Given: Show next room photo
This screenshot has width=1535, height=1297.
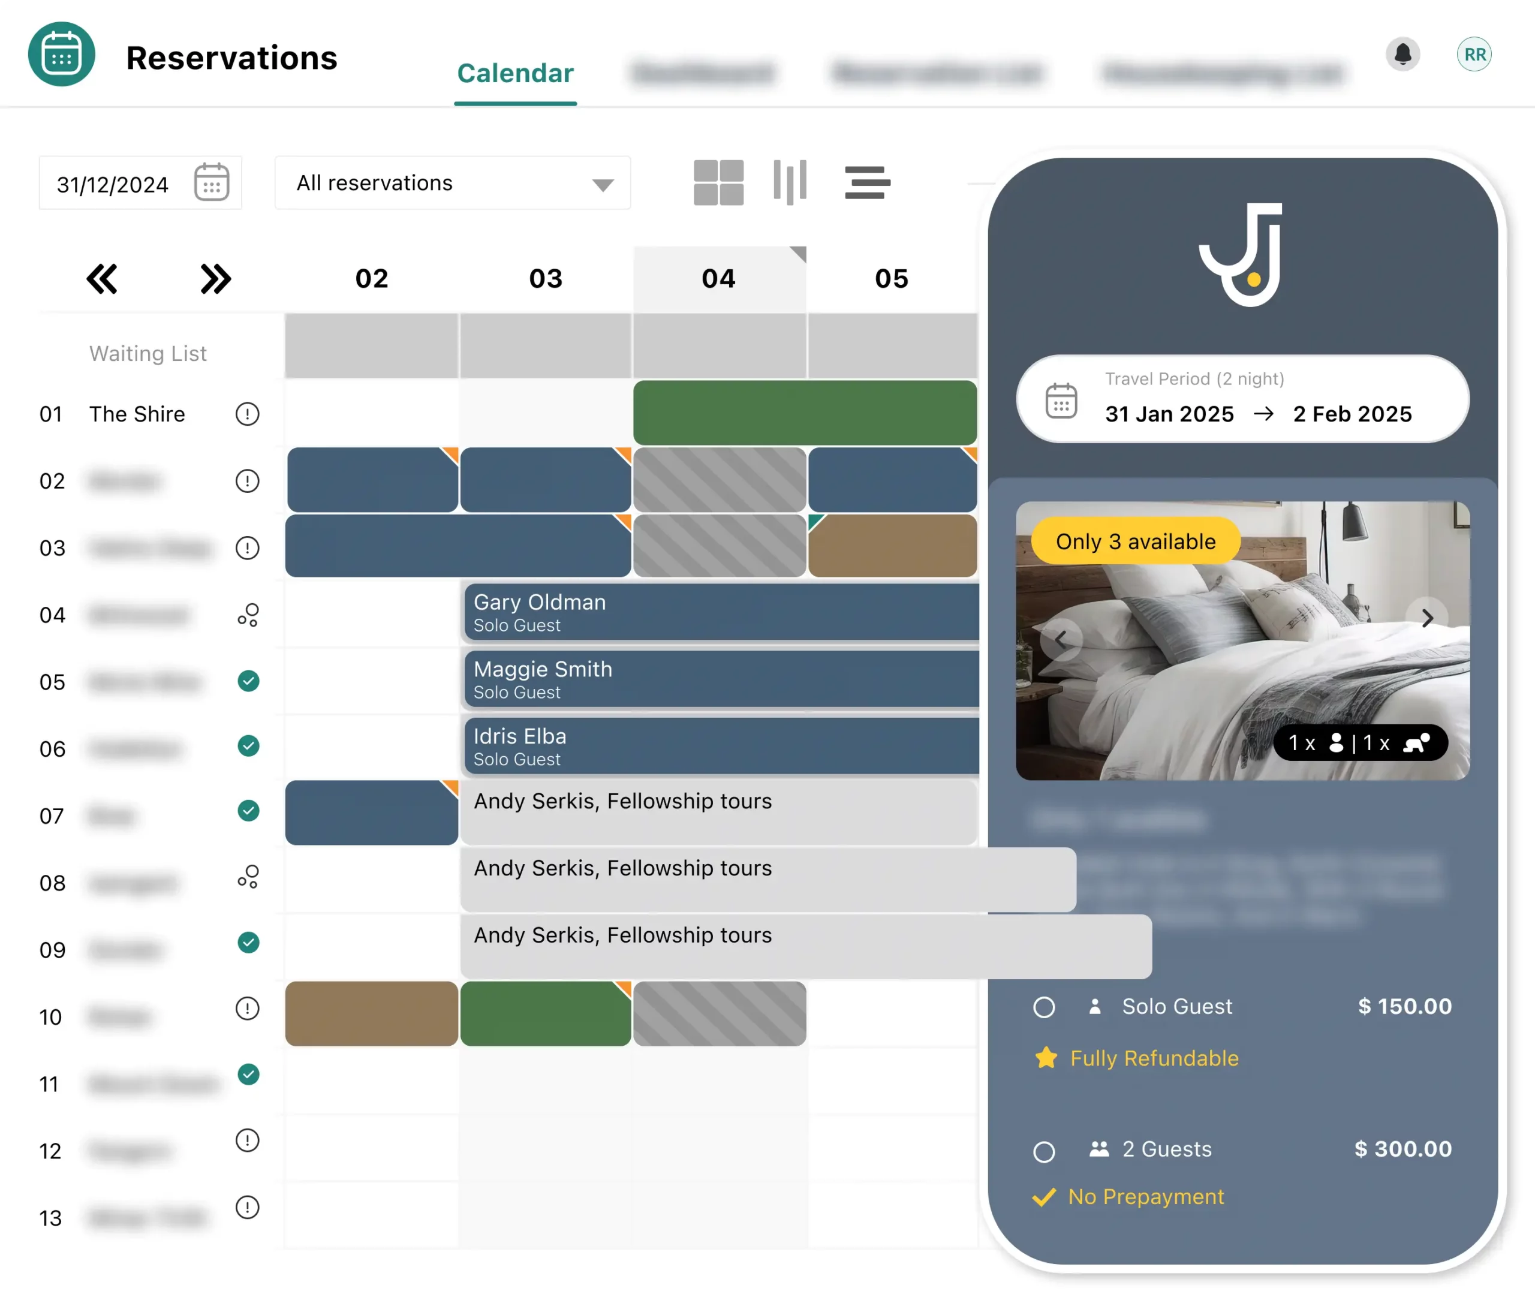Looking at the screenshot, I should [x=1427, y=618].
